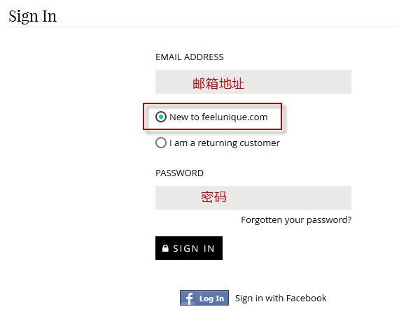
Task: Click the I am a returning customer label
Action: [x=225, y=143]
